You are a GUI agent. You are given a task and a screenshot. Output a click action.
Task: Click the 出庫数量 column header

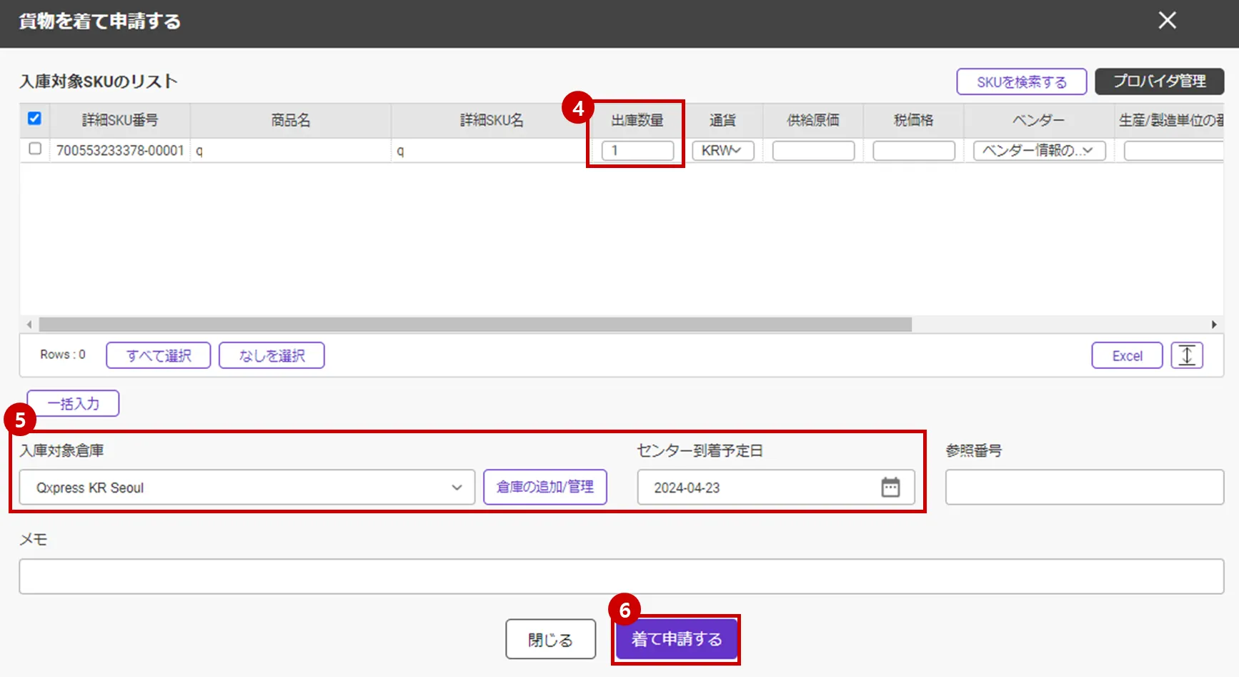tap(637, 120)
